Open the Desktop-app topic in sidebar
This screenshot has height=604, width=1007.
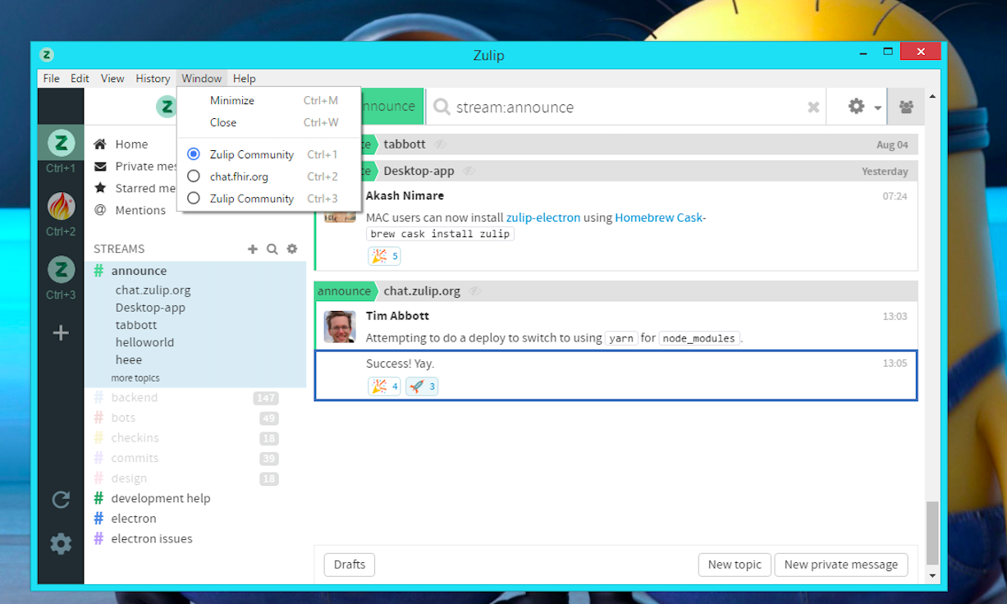[x=150, y=308]
